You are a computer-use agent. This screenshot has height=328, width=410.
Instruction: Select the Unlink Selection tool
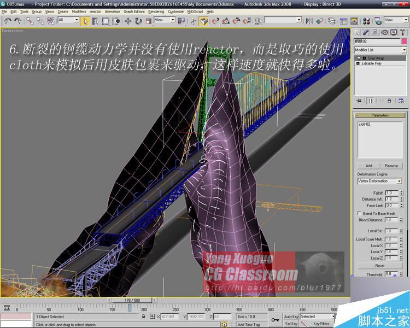pyautogui.click(x=40, y=21)
